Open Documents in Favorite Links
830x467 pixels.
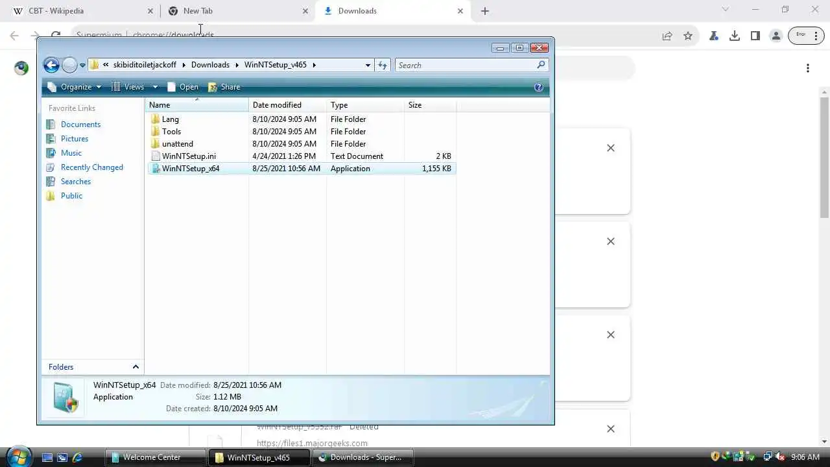click(x=73, y=125)
